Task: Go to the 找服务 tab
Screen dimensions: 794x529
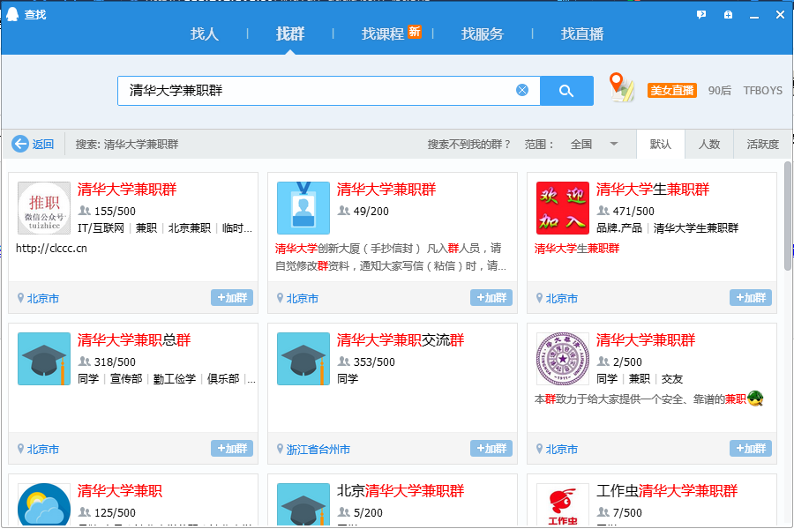Action: (x=483, y=34)
